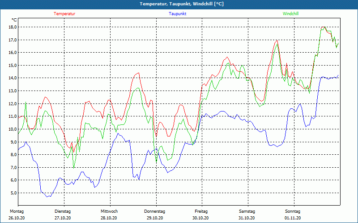Screen dimensions: 358x223
Task: Click the Sonntag day label
Action: pos(293,211)
